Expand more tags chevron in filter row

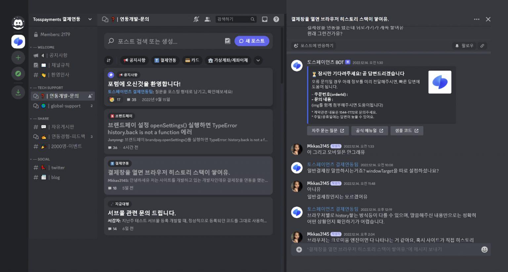pos(258,60)
